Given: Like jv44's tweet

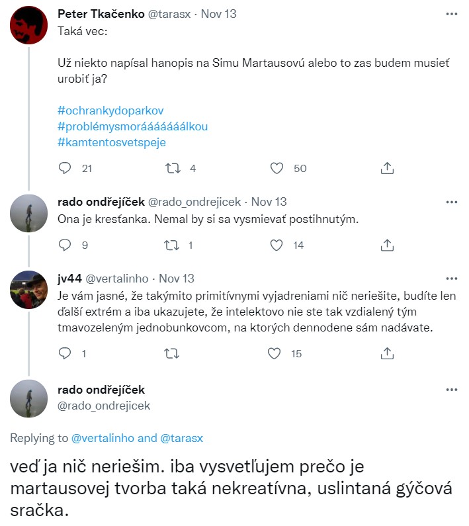Looking at the screenshot, I should click(275, 353).
